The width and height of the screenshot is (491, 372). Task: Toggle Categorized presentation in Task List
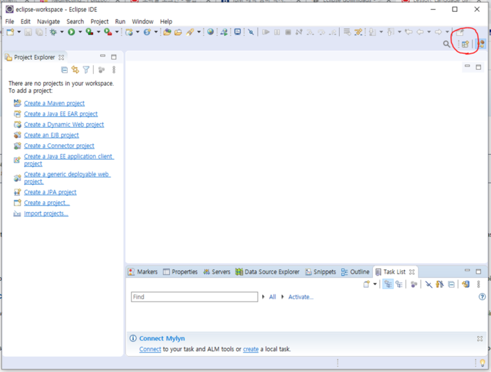click(388, 284)
